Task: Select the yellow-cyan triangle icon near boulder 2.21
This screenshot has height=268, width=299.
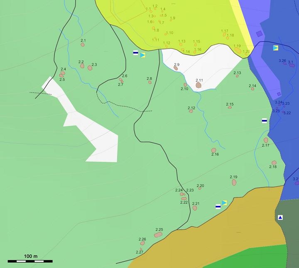Action: [x=225, y=203]
